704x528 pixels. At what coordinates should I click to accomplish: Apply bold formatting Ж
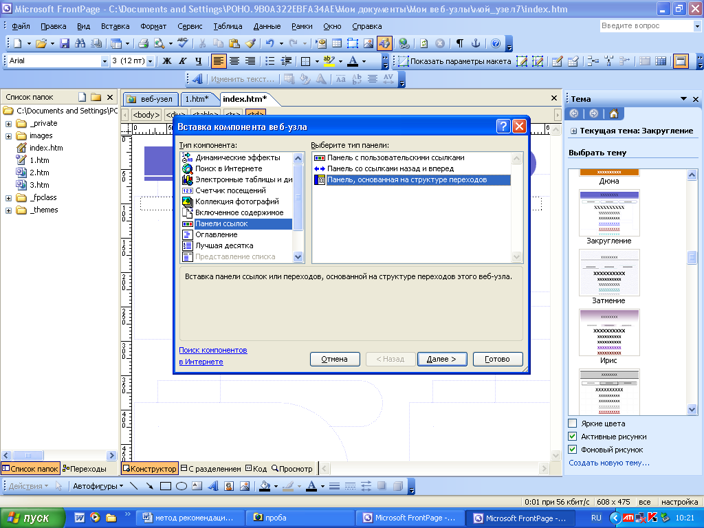[x=167, y=60]
